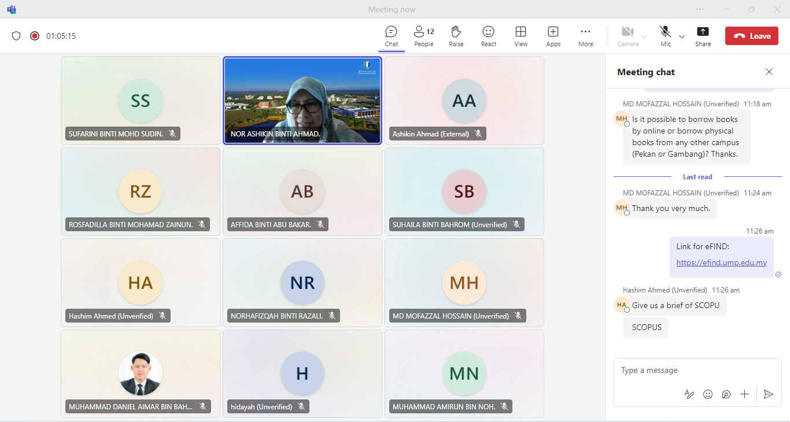Image resolution: width=790 pixels, height=422 pixels.
Task: Open the People participants list
Action: click(424, 36)
